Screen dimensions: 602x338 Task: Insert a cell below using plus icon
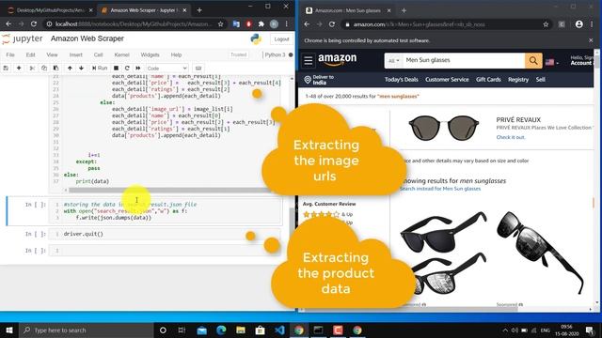[x=19, y=68]
